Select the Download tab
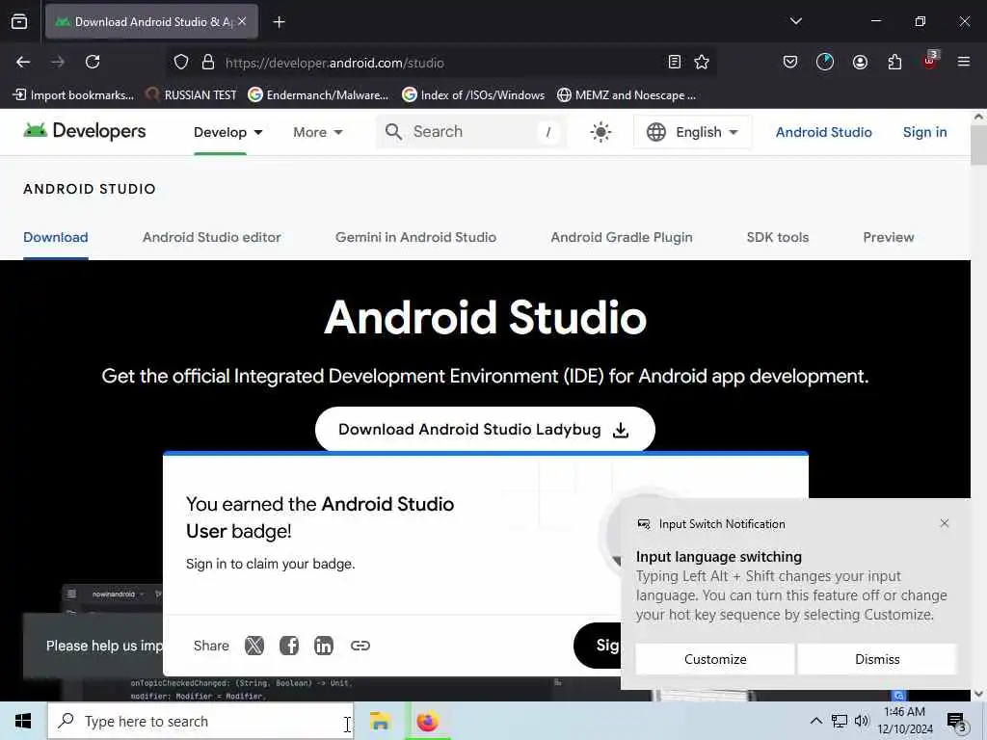Image resolution: width=987 pixels, height=740 pixels. pos(55,237)
